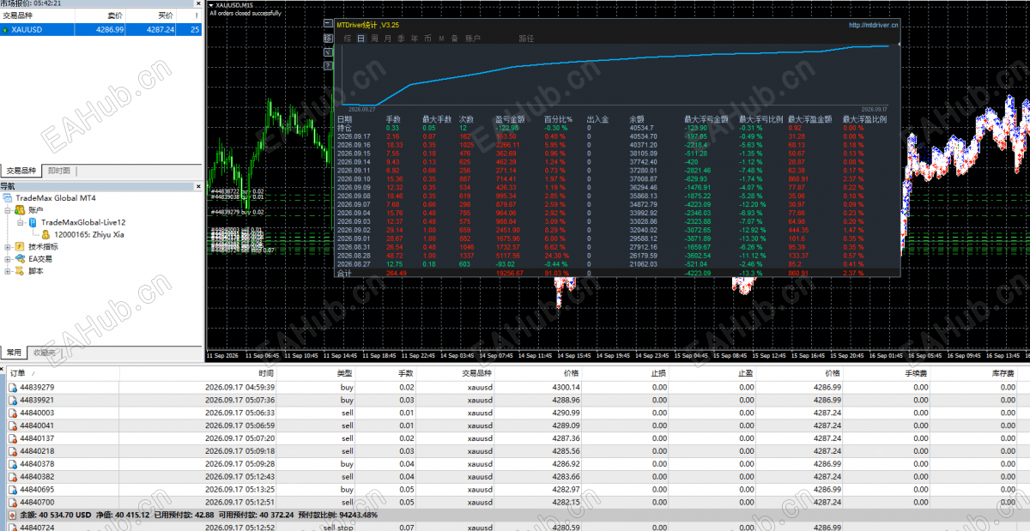Expand the EA交易 tree node
This screenshot has width=1030, height=531.
point(8,259)
